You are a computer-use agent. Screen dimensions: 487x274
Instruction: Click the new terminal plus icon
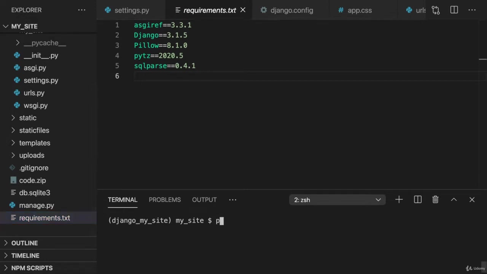click(x=399, y=200)
